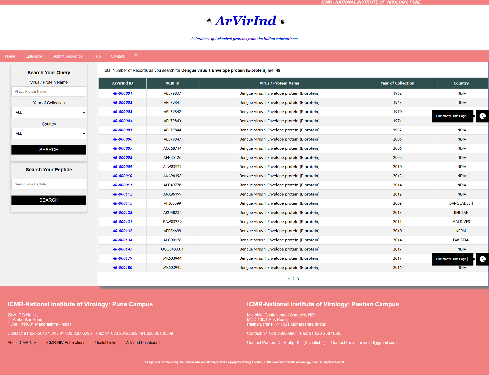This screenshot has width=489, height=375.
Task: Open the EpiMapAr menu item
Action: tap(34, 56)
